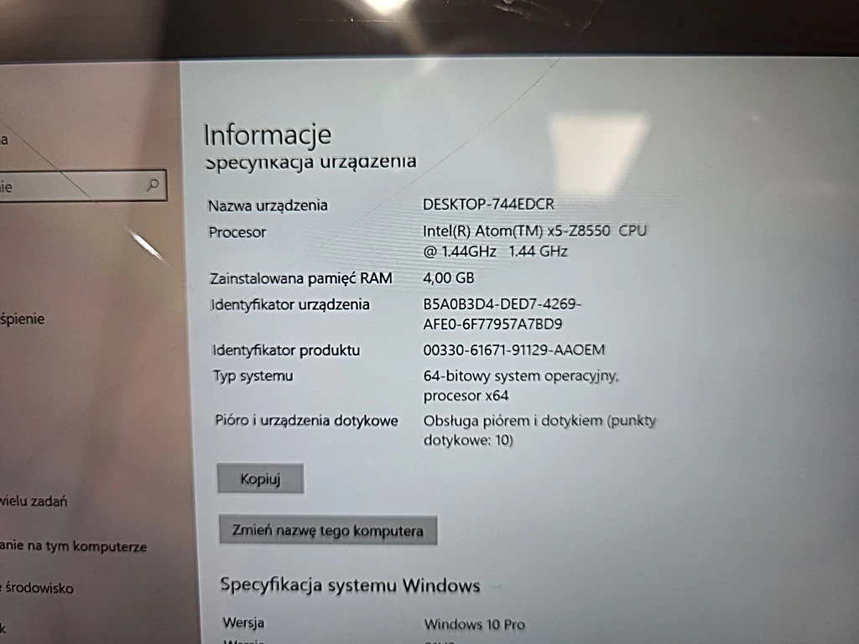Image resolution: width=859 pixels, height=644 pixels.
Task: Focus the settings search input field
Action: click(83, 185)
